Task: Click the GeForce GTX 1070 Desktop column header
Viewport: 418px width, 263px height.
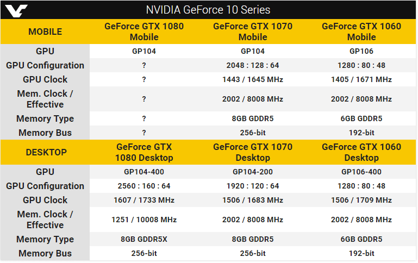Action: (253, 152)
